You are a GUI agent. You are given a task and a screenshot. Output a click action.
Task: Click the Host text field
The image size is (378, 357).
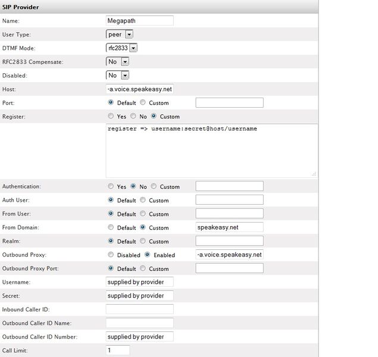click(139, 89)
